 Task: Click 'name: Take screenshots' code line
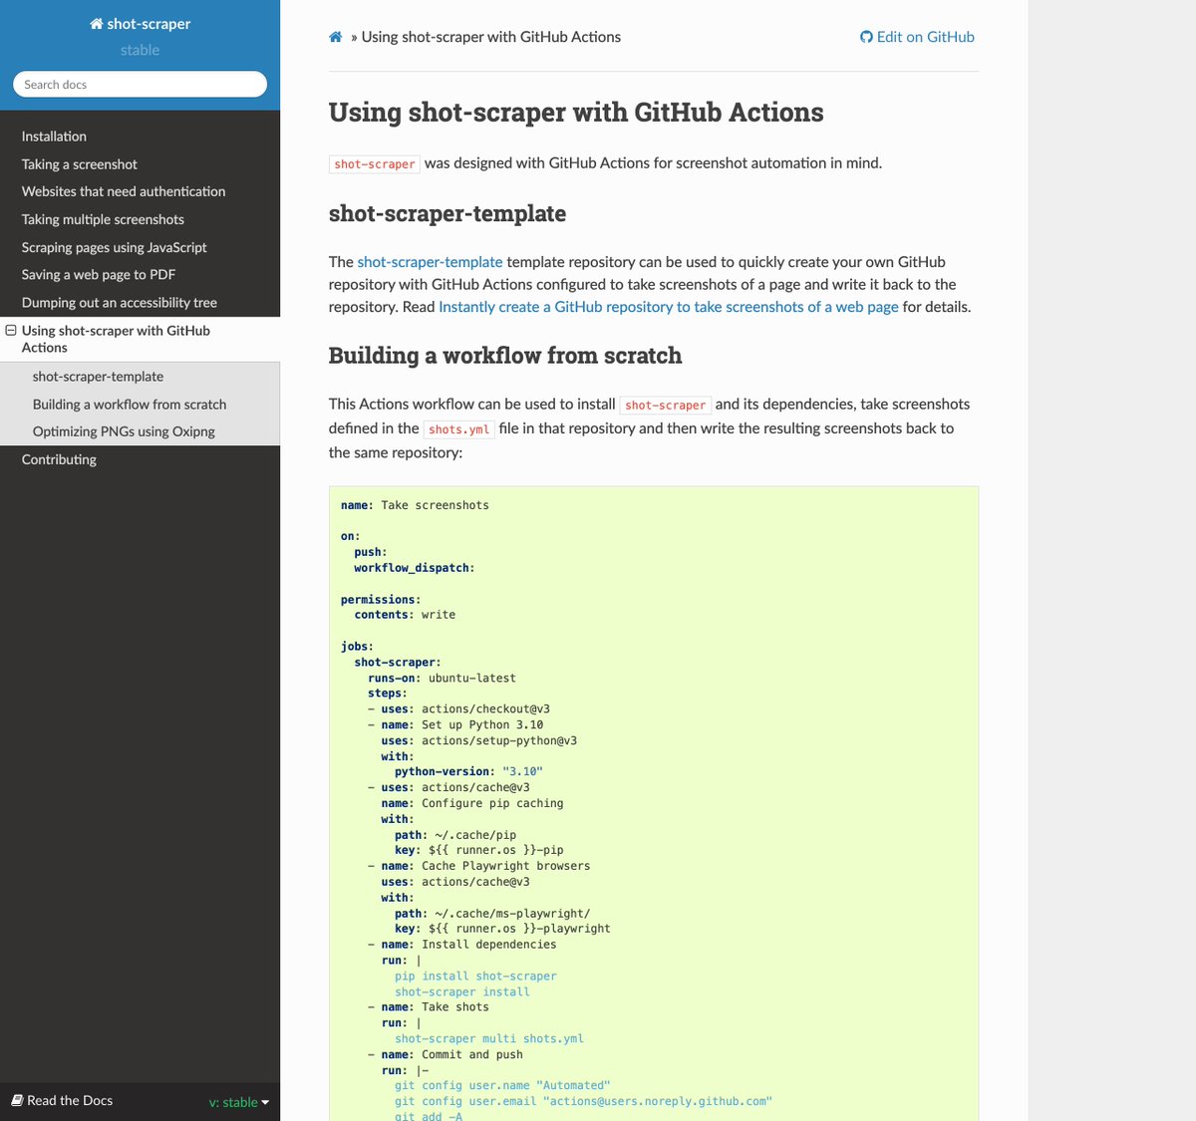[415, 505]
